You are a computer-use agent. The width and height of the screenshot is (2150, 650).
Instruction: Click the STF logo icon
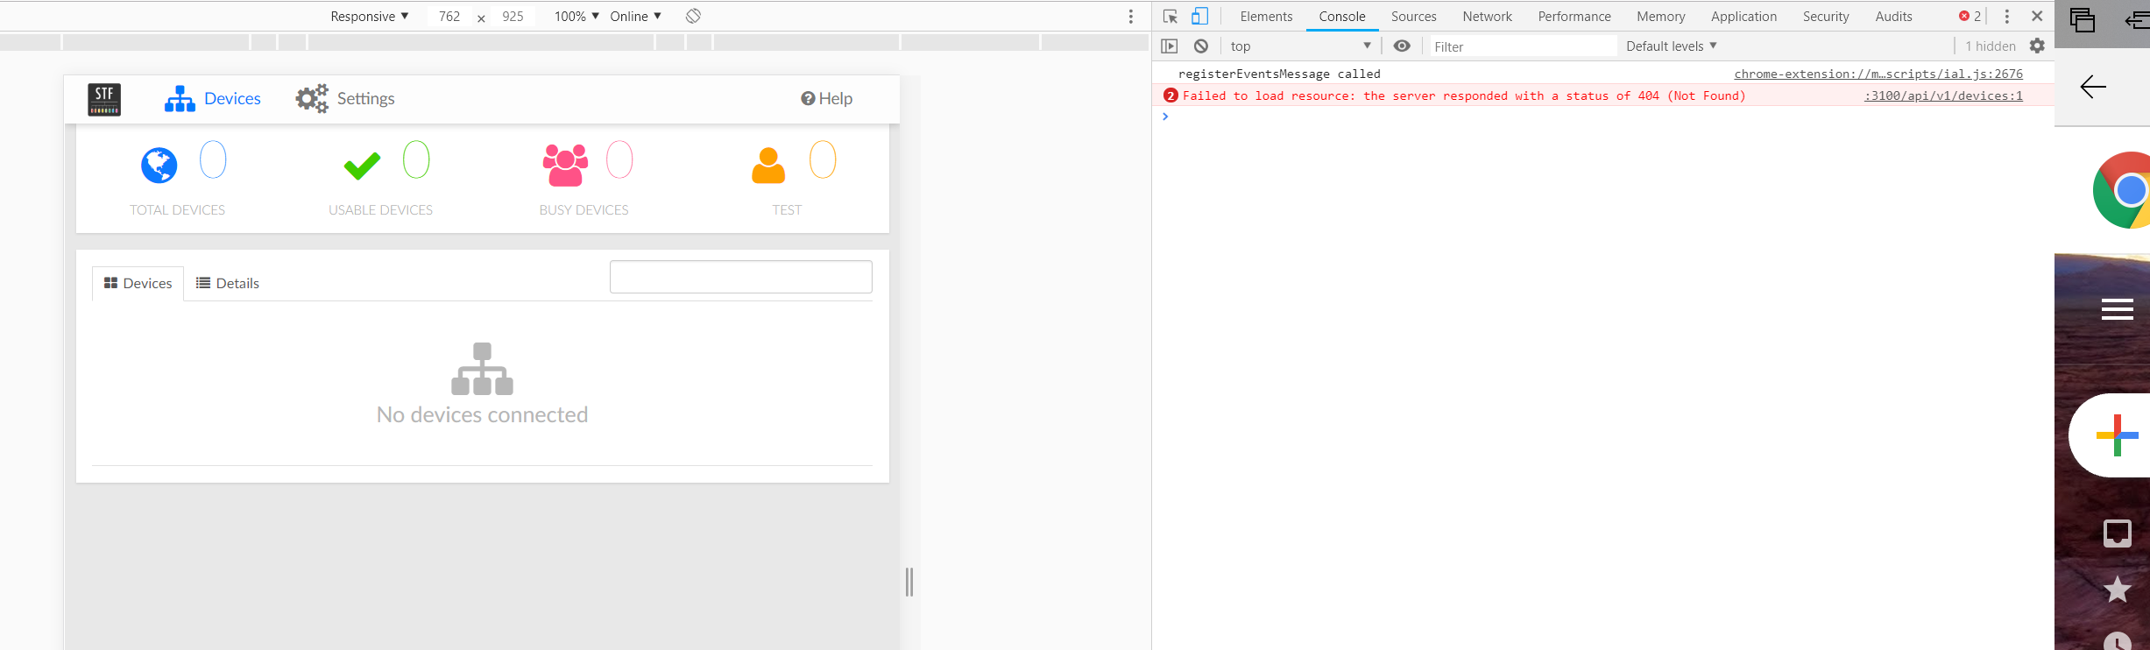pyautogui.click(x=104, y=99)
